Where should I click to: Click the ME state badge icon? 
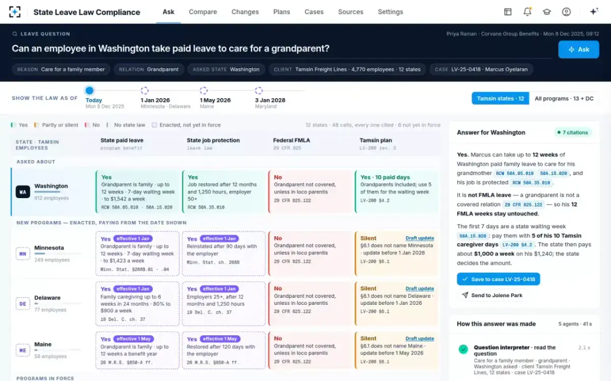coord(23,350)
